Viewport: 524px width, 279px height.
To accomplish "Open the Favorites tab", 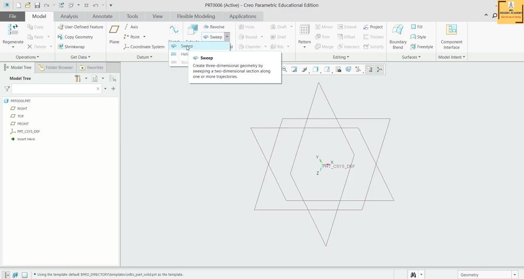I will pyautogui.click(x=92, y=67).
